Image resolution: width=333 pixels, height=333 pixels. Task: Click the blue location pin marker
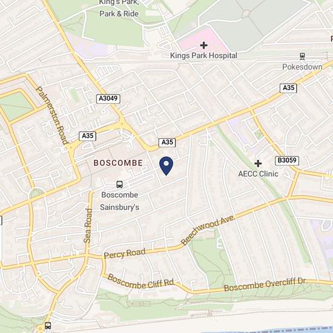(166, 166)
